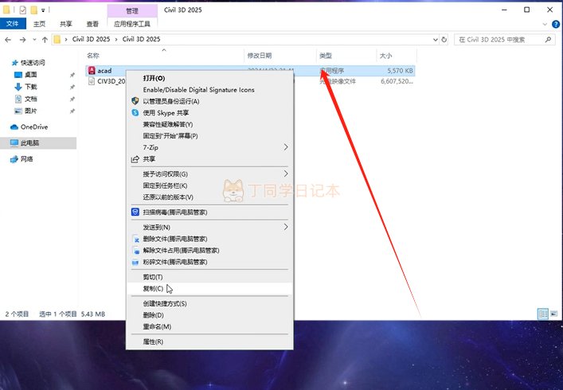Sort by 修改日期 column header
This screenshot has height=390, width=563.
pos(260,56)
